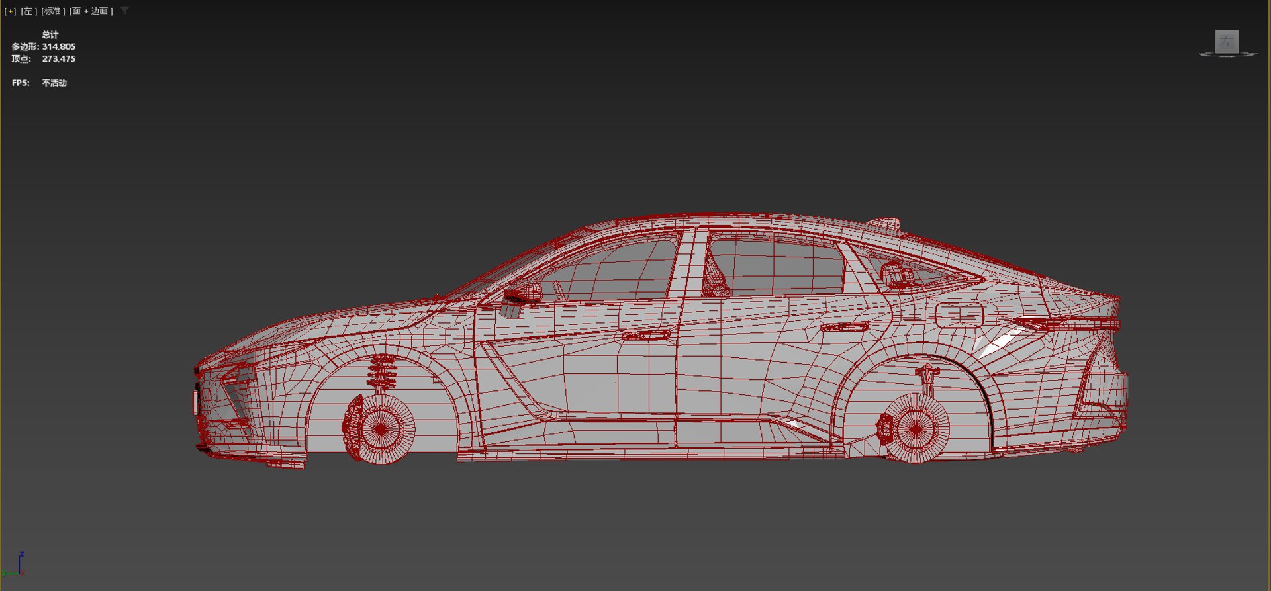Select the front suspension coil spring
Image resolution: width=1271 pixels, height=591 pixels.
(382, 372)
